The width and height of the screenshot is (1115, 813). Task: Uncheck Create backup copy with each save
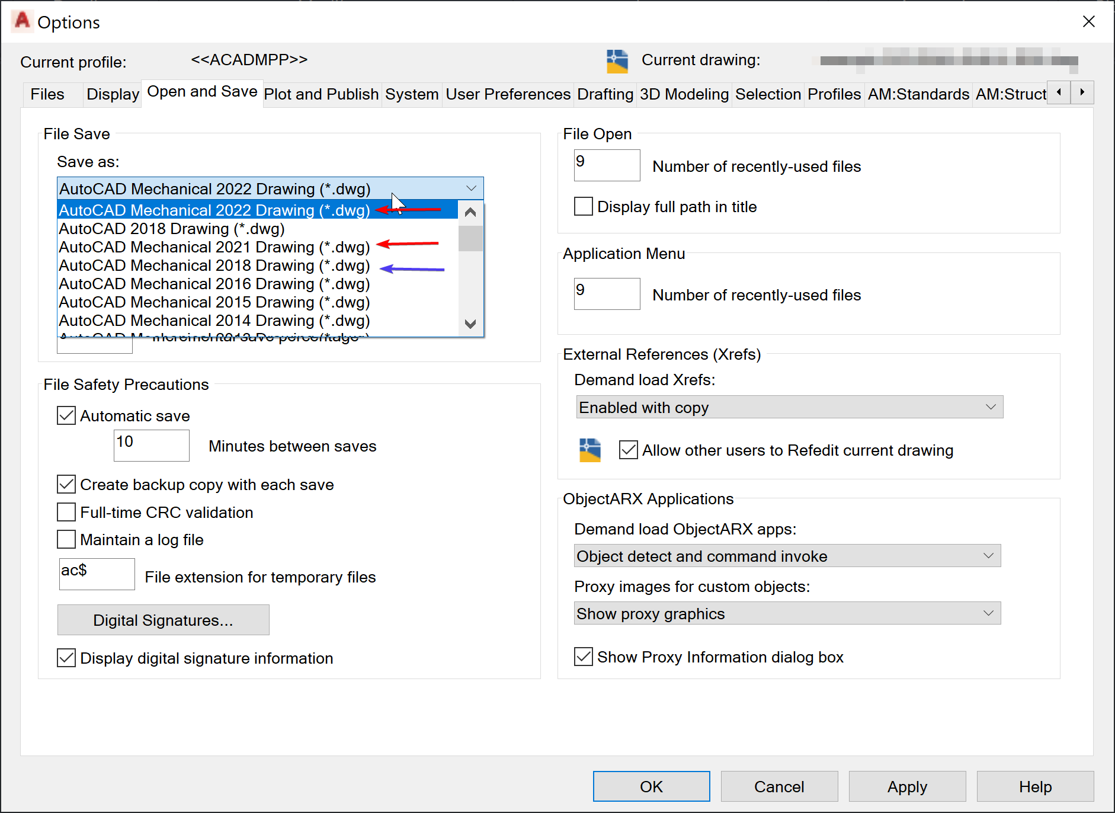click(x=66, y=484)
